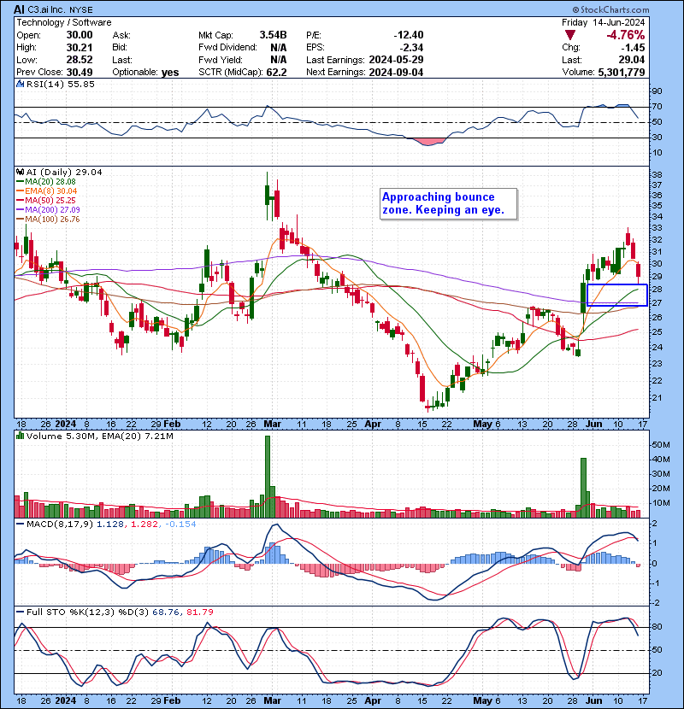
Task: Click the Open value 30.00
Action: [x=80, y=35]
